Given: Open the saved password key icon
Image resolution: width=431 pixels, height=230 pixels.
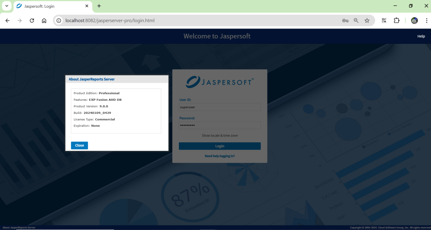Looking at the screenshot, I should pos(345,21).
